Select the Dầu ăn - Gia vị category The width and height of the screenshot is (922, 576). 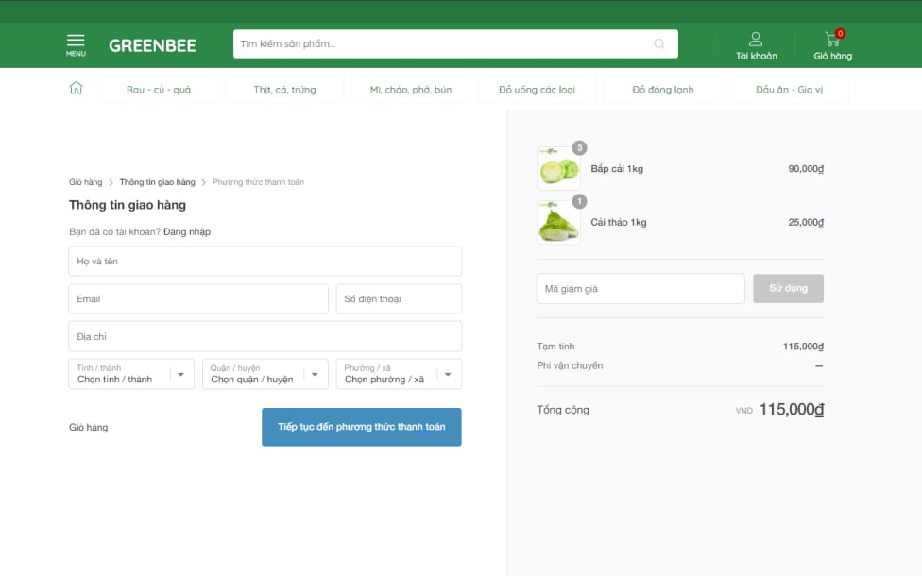point(789,90)
